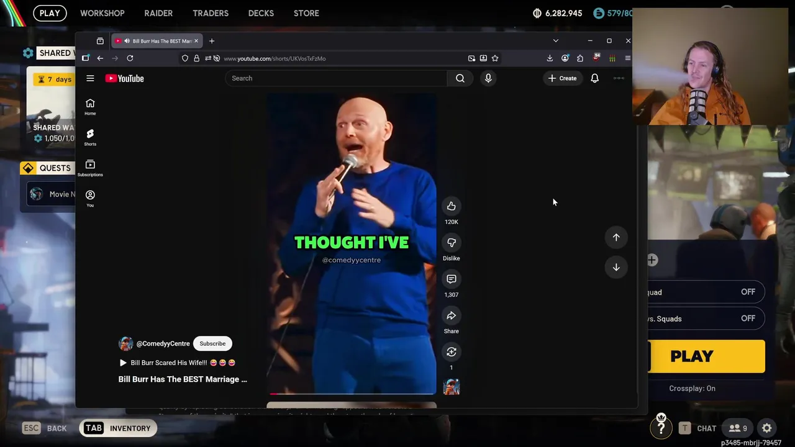Start voice search with microphone icon
The height and width of the screenshot is (447, 795).
click(x=488, y=78)
